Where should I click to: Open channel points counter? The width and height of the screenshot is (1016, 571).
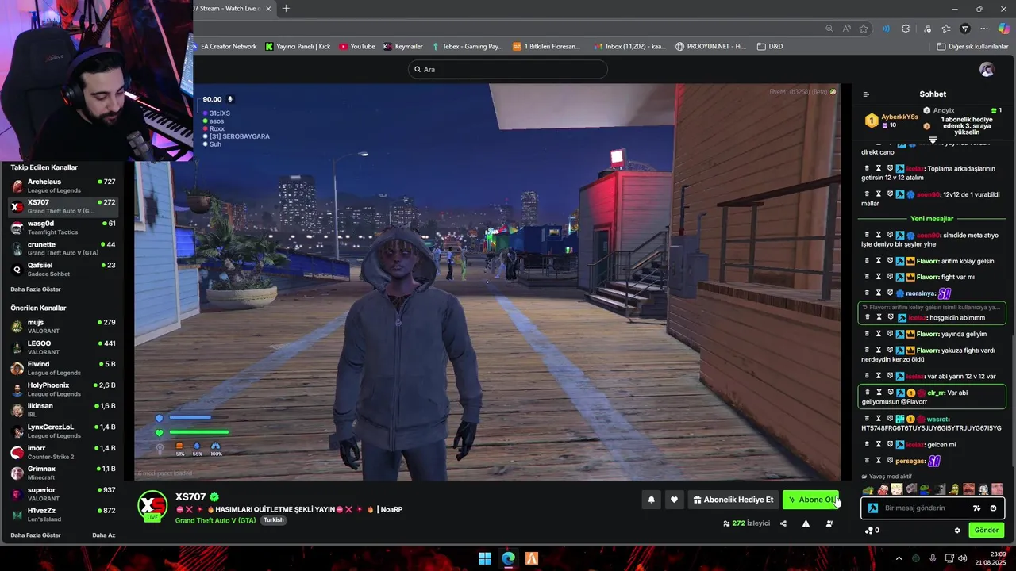tap(872, 531)
